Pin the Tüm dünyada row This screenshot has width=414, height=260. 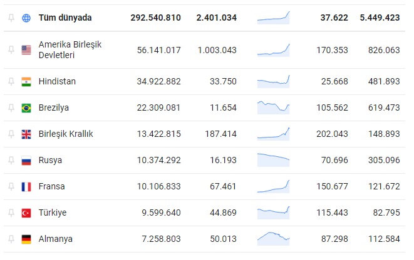tap(11, 18)
